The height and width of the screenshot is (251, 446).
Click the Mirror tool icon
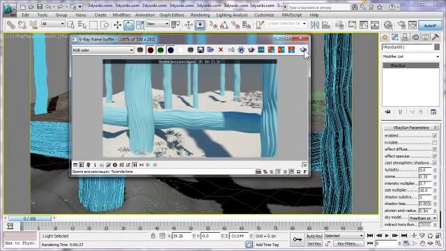314,25
